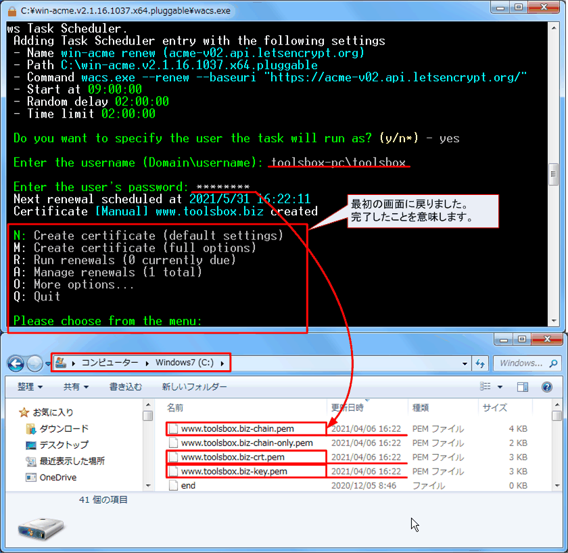Click the Explorer back navigation arrow

click(x=16, y=363)
